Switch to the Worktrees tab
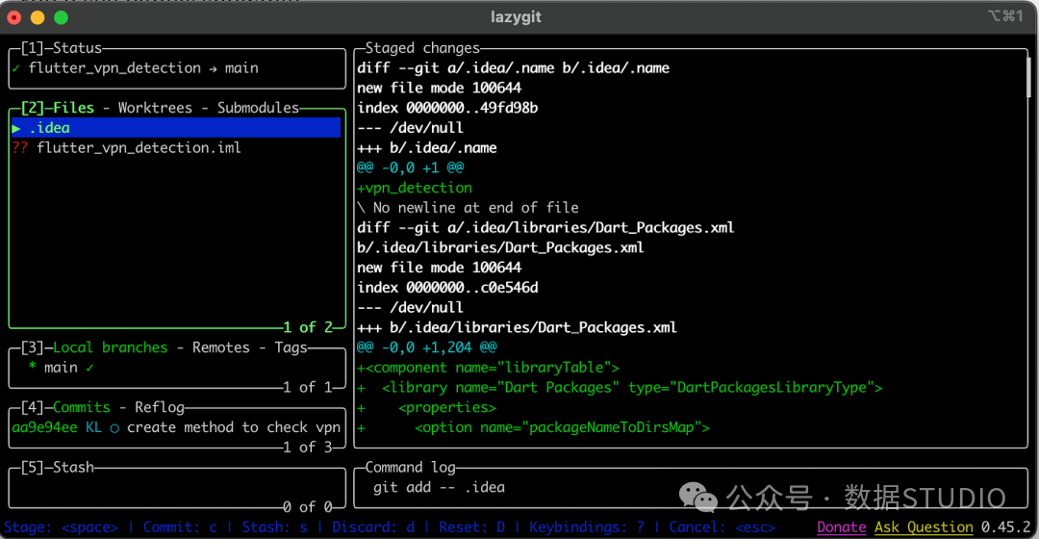Image resolution: width=1039 pixels, height=539 pixels. (155, 108)
